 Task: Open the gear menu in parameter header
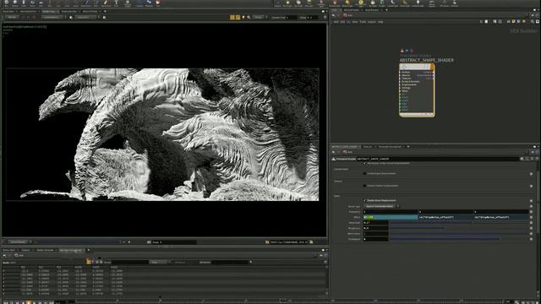[x=522, y=159]
